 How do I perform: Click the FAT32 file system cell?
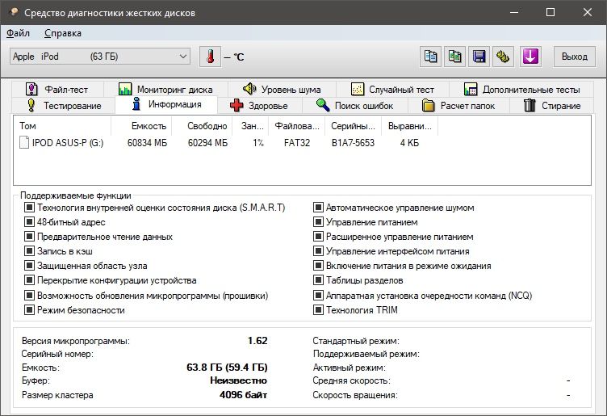click(x=297, y=143)
